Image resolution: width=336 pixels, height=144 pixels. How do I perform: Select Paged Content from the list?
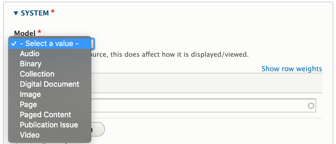pos(45,115)
